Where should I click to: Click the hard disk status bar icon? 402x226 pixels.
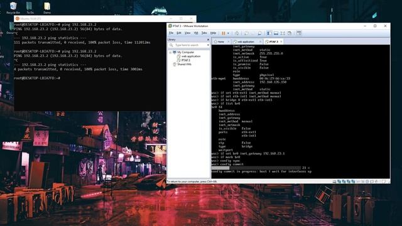click(x=334, y=181)
